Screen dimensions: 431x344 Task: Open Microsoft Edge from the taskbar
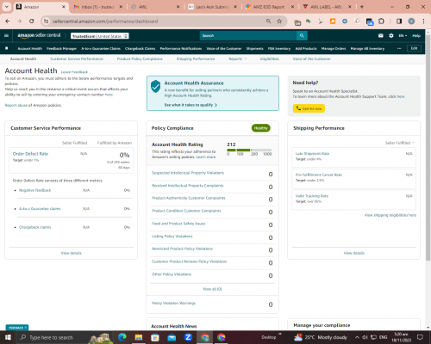click(x=122, y=337)
